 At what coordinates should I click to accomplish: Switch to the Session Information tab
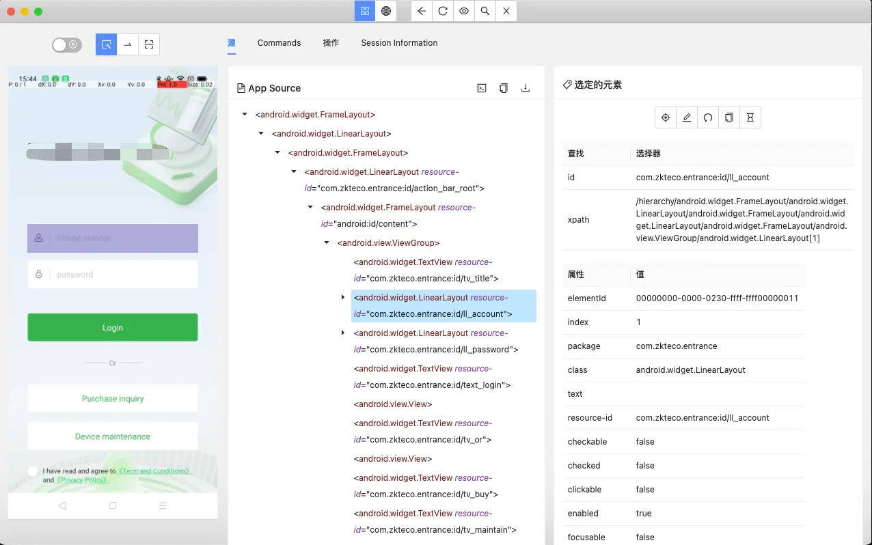(x=399, y=43)
